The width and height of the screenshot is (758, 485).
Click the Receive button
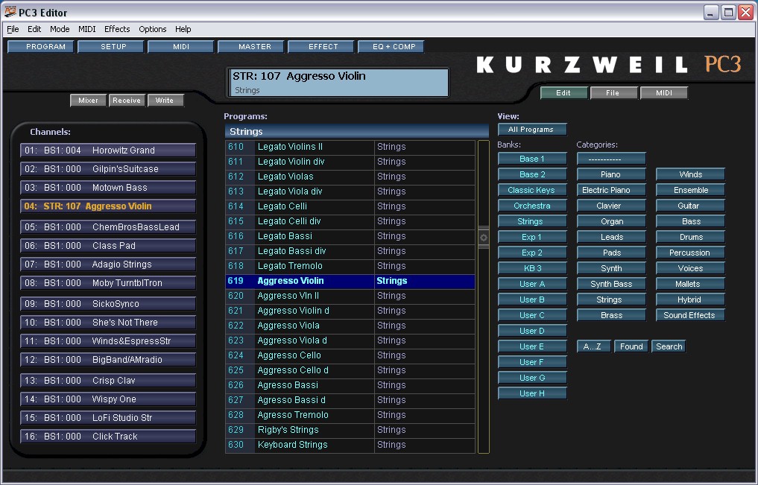[127, 101]
